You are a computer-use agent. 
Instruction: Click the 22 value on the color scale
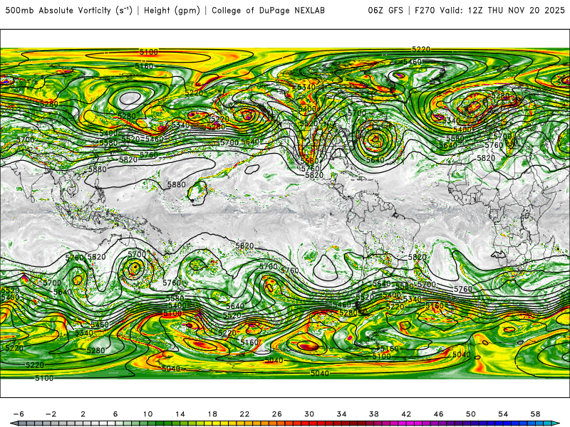(x=244, y=414)
